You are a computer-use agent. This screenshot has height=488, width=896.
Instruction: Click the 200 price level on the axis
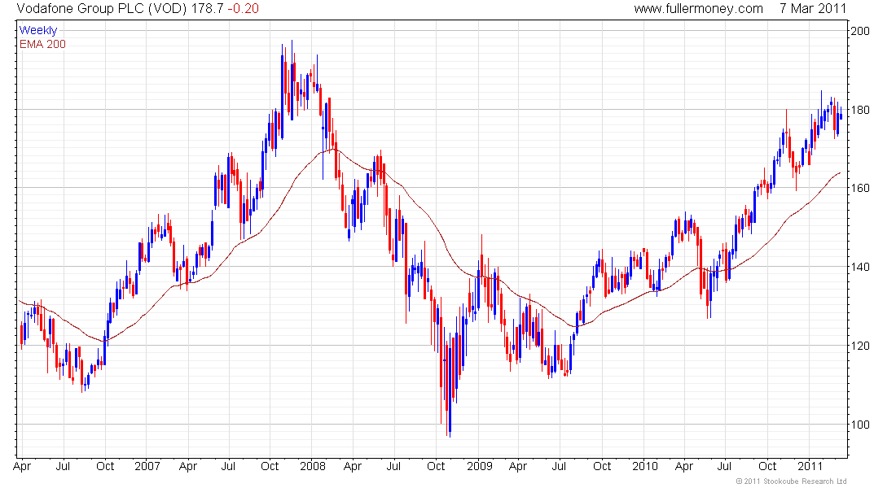coord(862,31)
